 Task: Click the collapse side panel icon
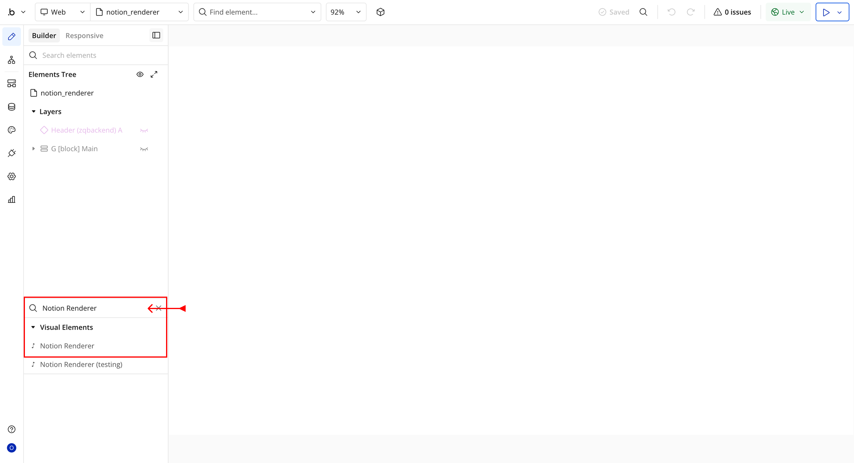(x=156, y=36)
